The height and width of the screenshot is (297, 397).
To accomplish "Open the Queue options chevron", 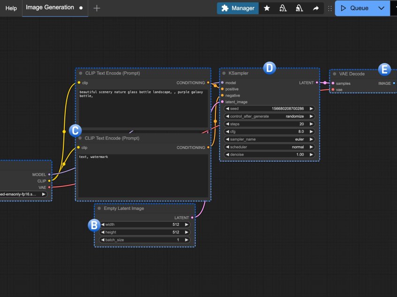I will click(381, 8).
